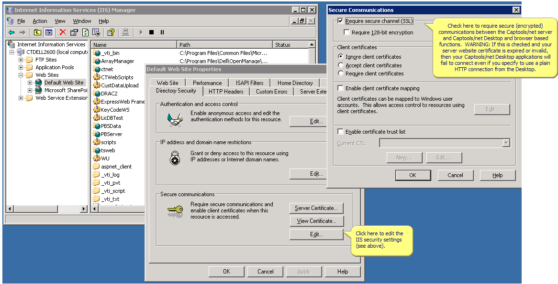Switch to the HTTP Headers tab
The height and width of the screenshot is (284, 558).
click(226, 91)
